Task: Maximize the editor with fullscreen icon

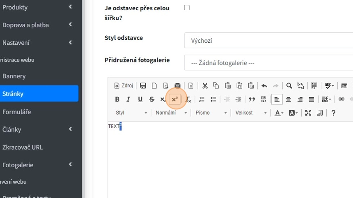Action: (308, 113)
